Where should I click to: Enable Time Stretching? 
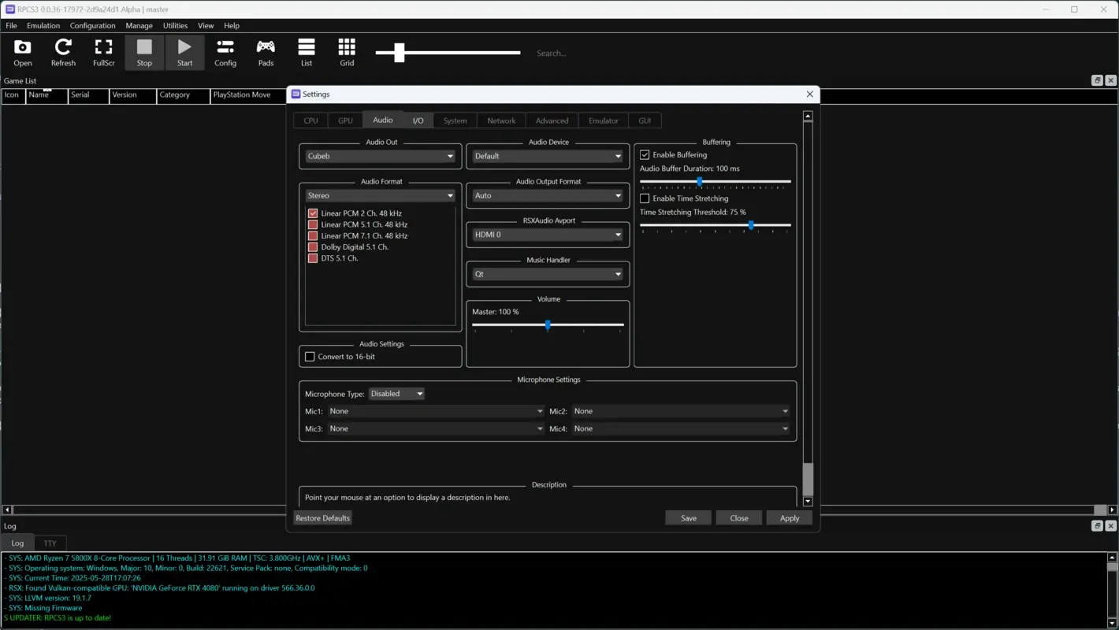(x=645, y=198)
